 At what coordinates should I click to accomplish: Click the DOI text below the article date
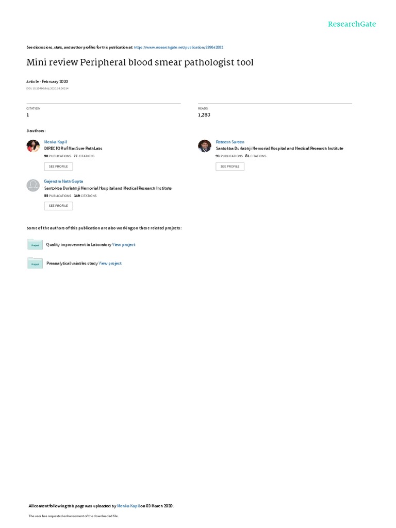(47, 89)
